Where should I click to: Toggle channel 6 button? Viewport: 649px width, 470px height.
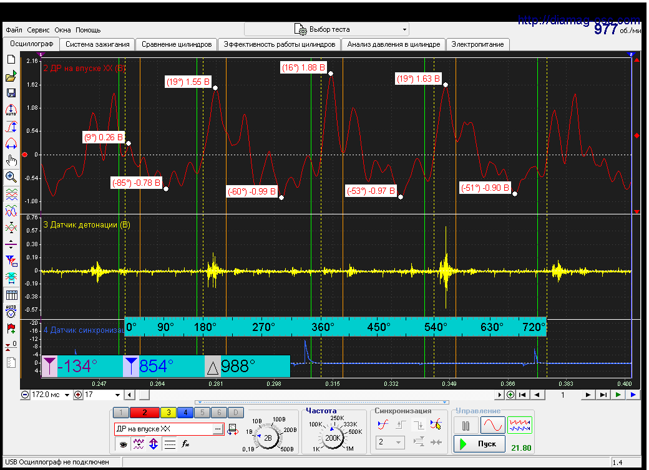tap(219, 412)
